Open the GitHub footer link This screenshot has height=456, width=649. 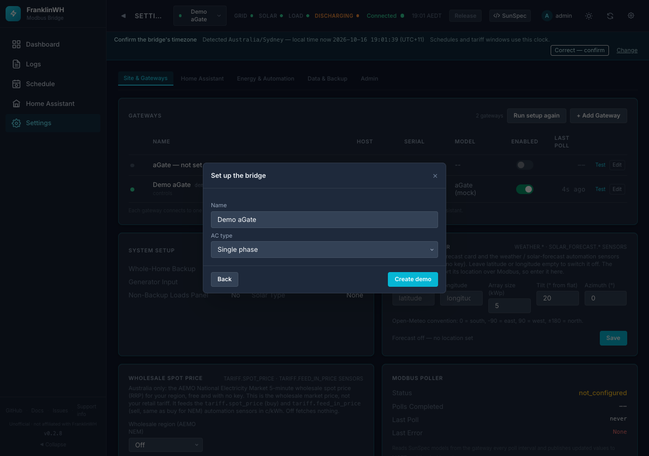(14, 410)
